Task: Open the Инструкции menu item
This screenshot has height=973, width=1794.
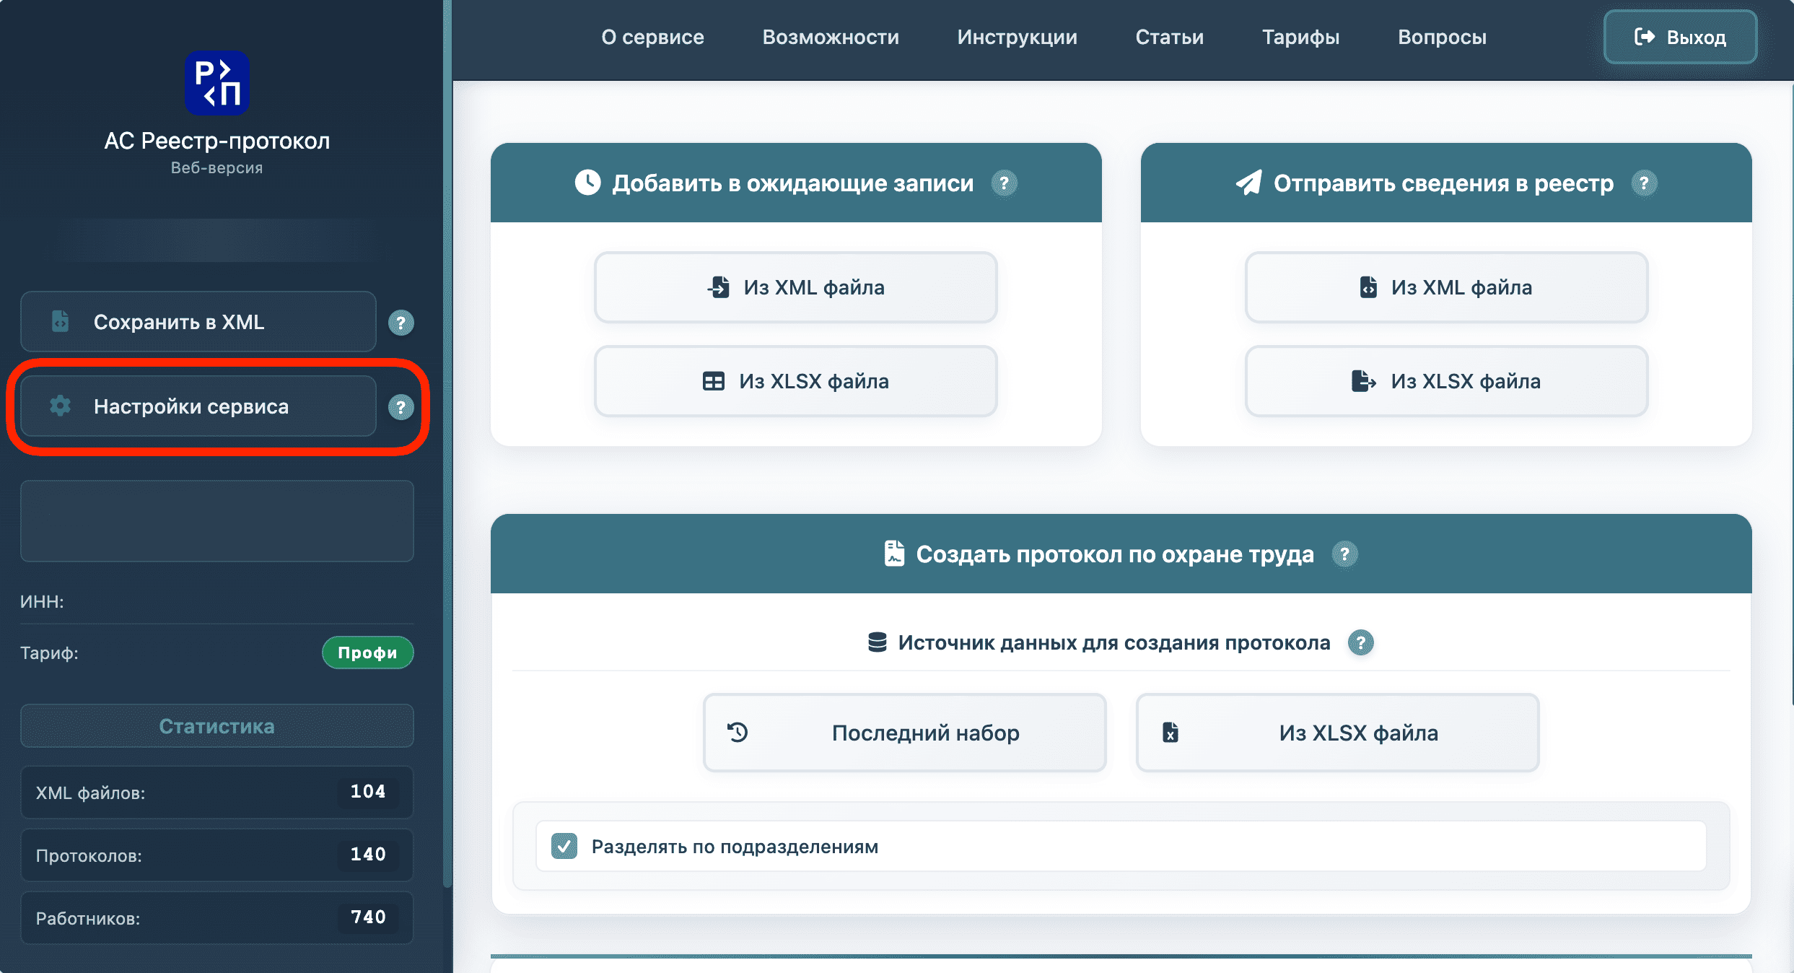Action: point(1018,37)
